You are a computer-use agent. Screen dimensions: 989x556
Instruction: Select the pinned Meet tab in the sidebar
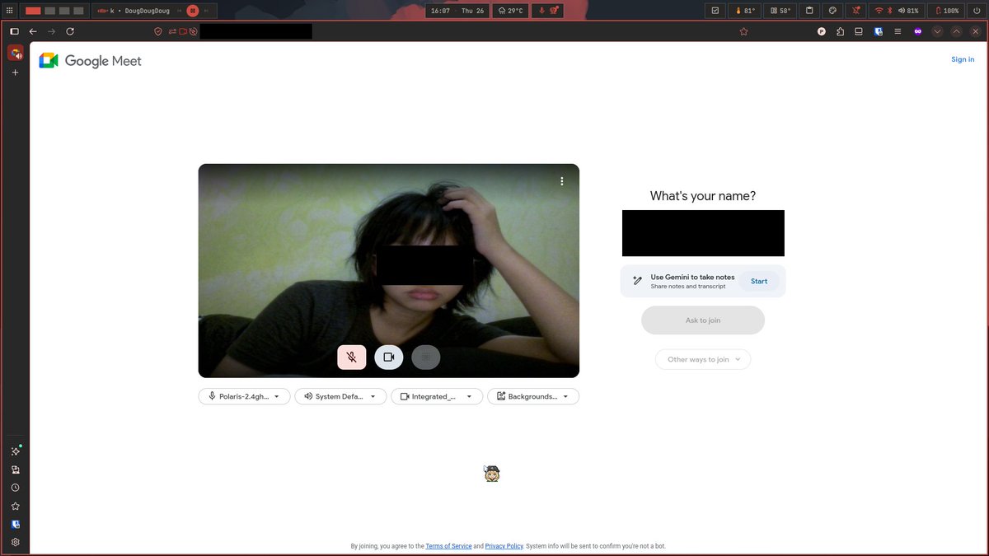[x=15, y=53]
